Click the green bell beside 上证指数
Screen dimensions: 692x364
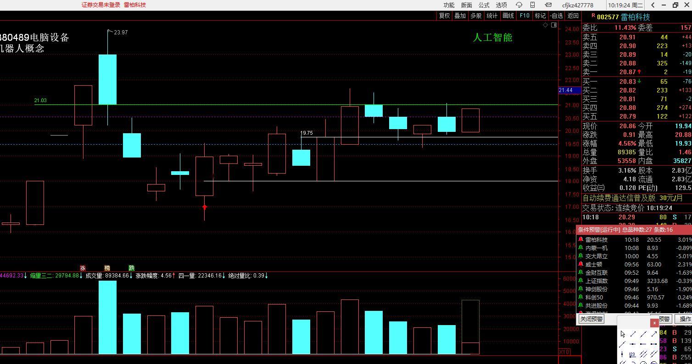click(x=581, y=281)
